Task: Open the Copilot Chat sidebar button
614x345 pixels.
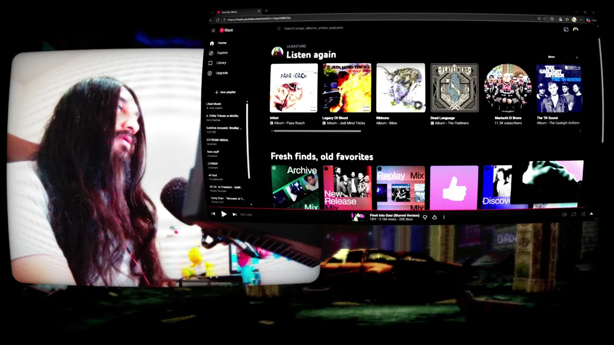Action: pos(591,20)
